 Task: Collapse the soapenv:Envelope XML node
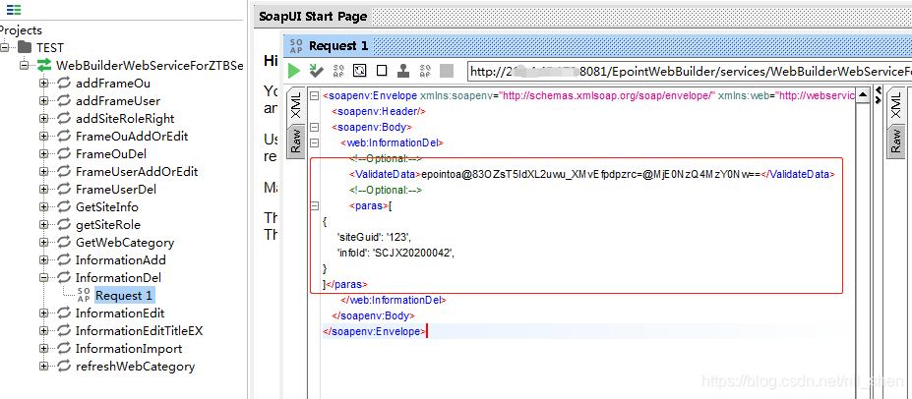314,96
